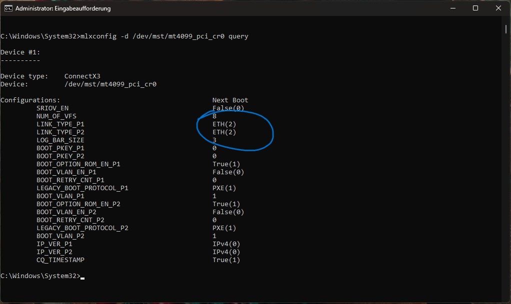Click the IP_VER_P2 parameter name
Image resolution: width=511 pixels, height=304 pixels.
coord(54,252)
